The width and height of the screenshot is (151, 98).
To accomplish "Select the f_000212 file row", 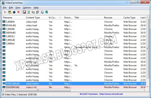I will pos(74,36).
